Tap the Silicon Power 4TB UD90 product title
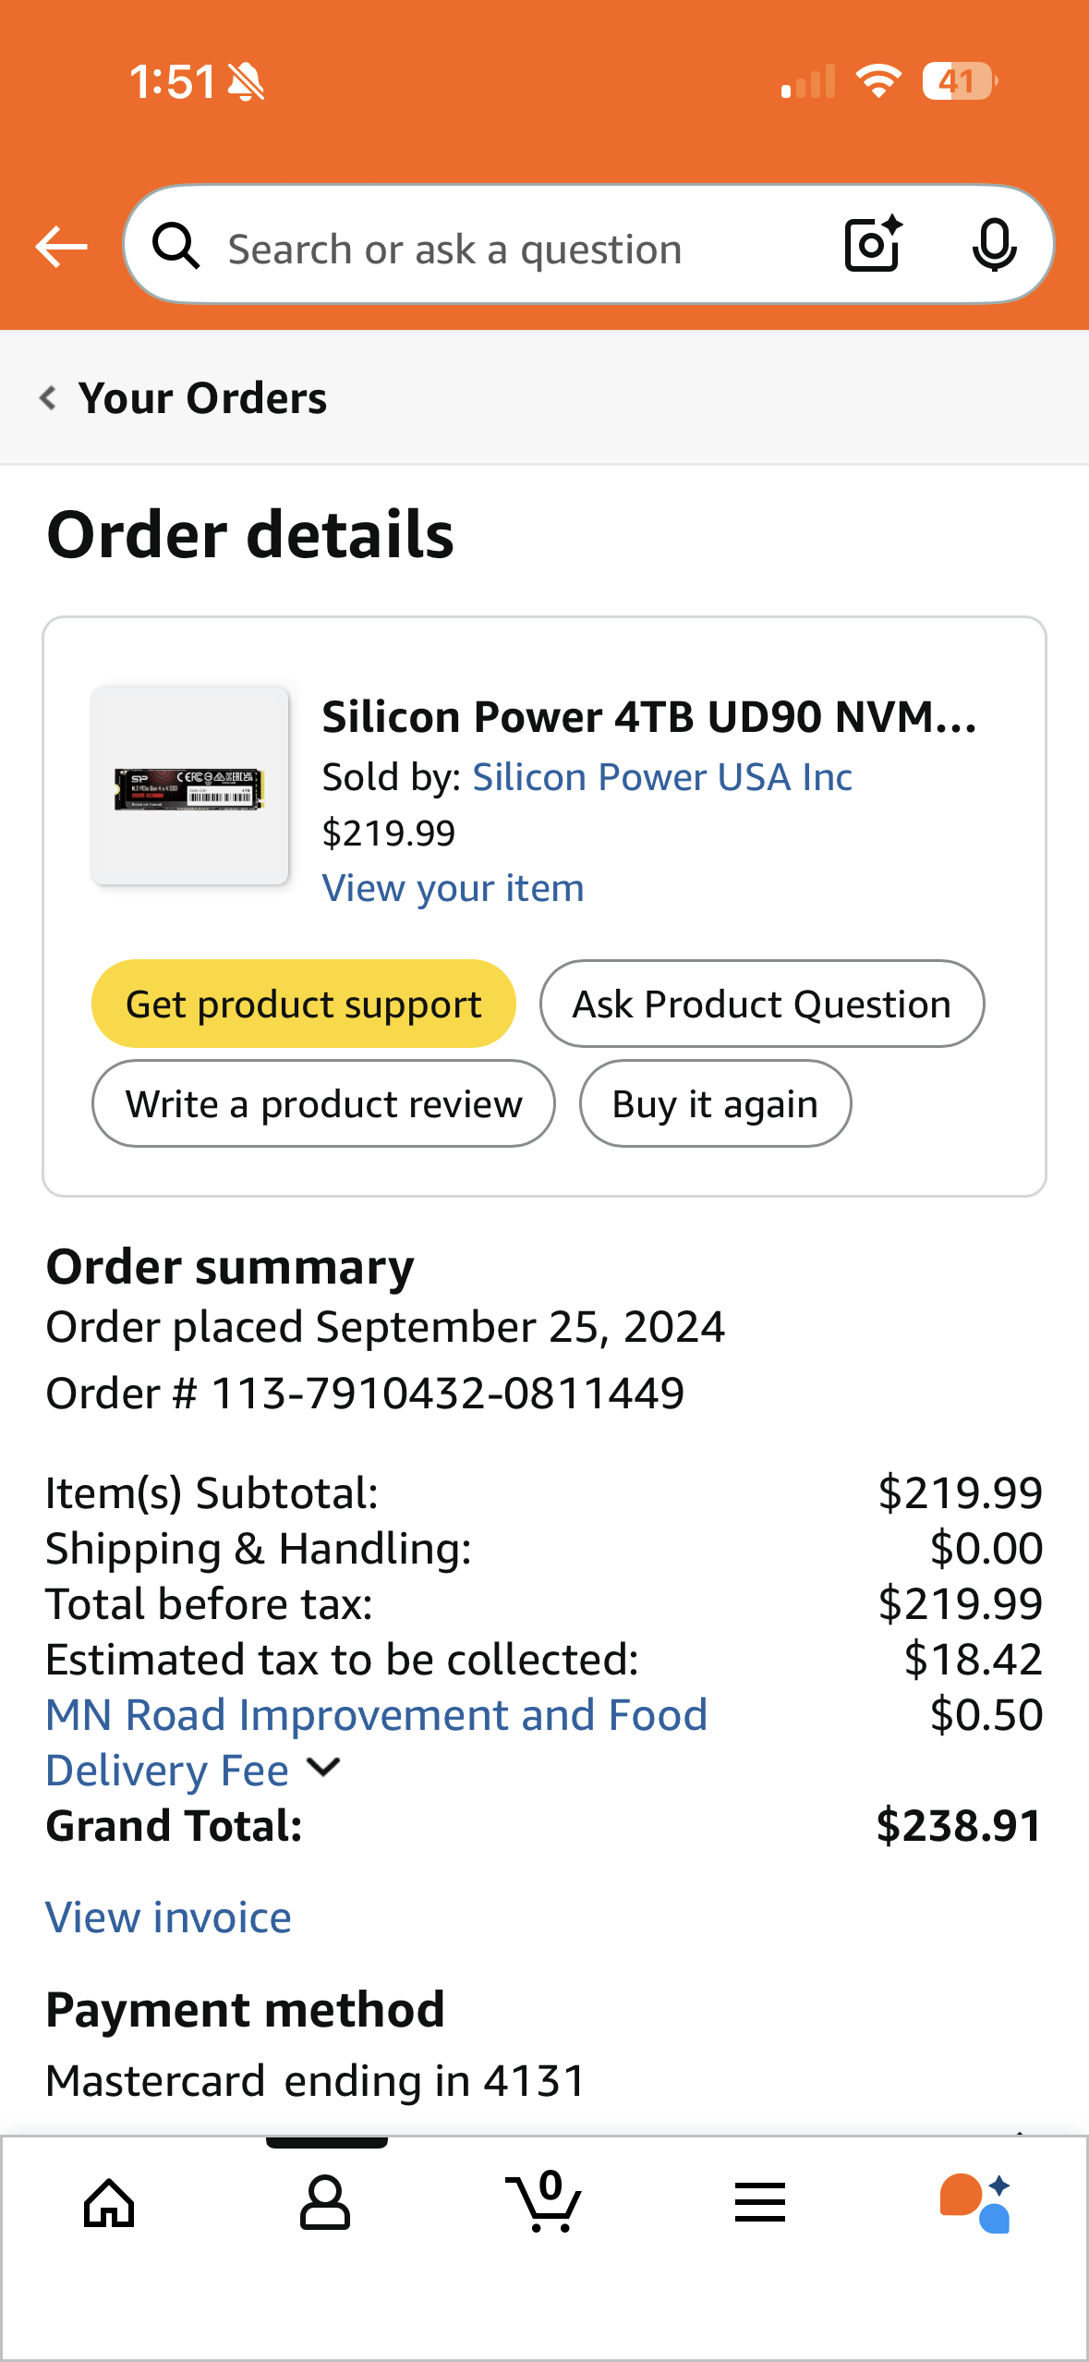 click(648, 717)
